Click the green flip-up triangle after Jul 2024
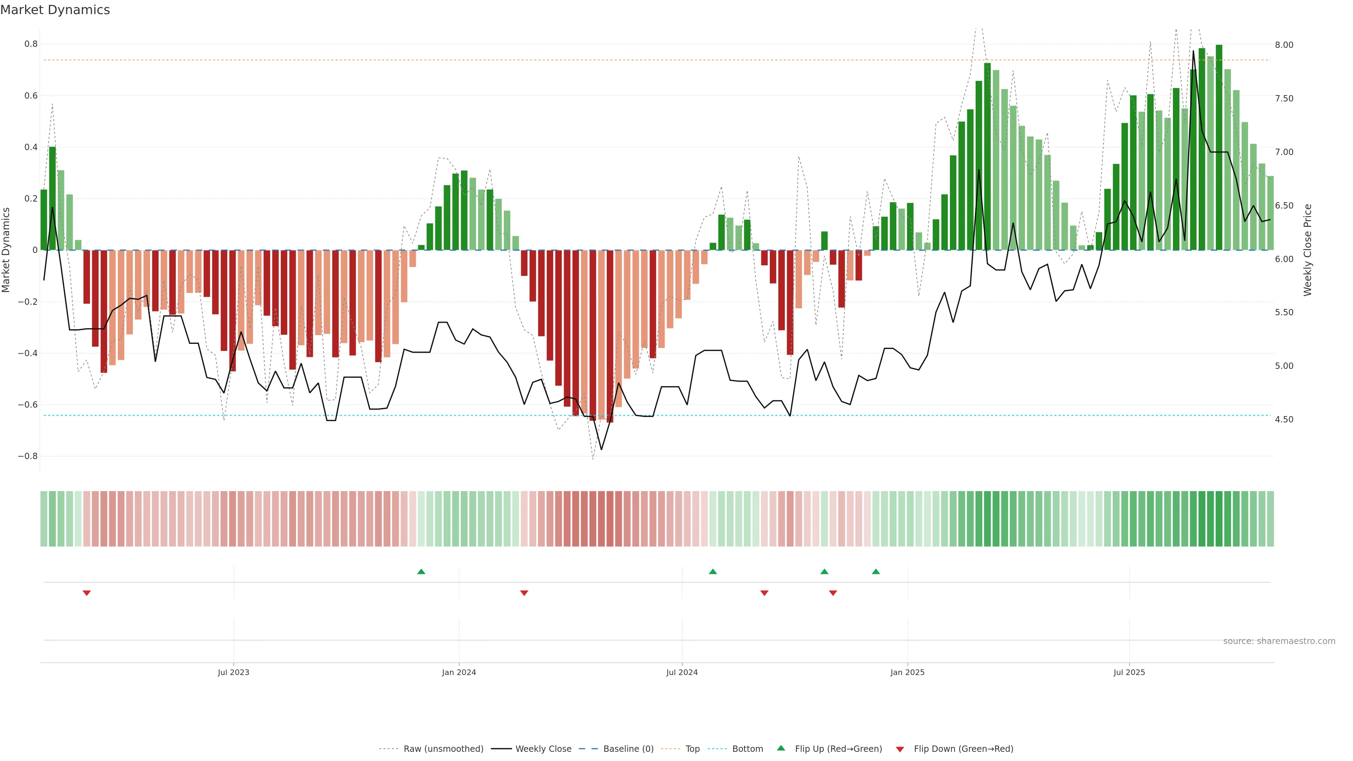The image size is (1353, 761). pos(713,571)
